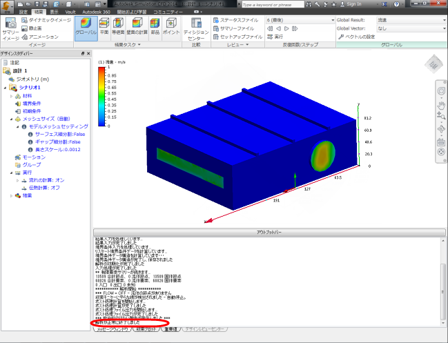
Task: Activate the zoom navigation tool
Action: point(441,115)
